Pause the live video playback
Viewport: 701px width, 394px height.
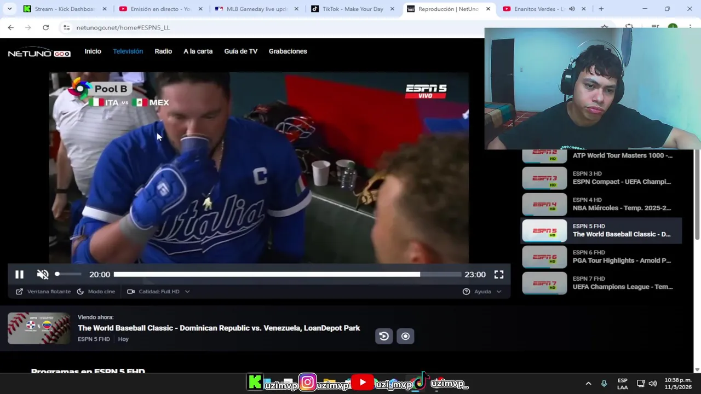click(19, 275)
